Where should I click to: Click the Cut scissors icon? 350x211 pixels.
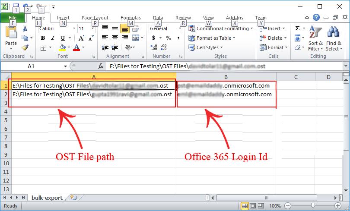tap(25, 28)
